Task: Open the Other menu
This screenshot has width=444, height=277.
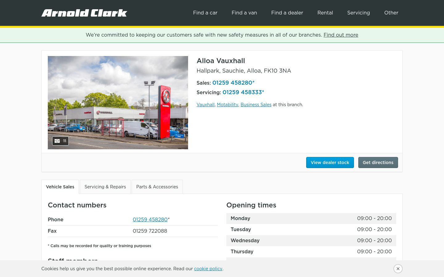Action: pyautogui.click(x=391, y=13)
